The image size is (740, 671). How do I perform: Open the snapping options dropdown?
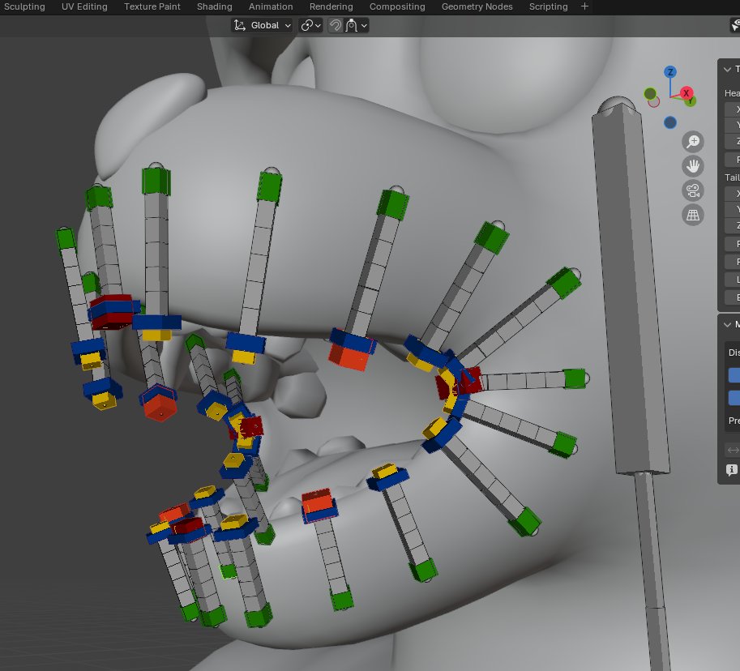tap(357, 25)
